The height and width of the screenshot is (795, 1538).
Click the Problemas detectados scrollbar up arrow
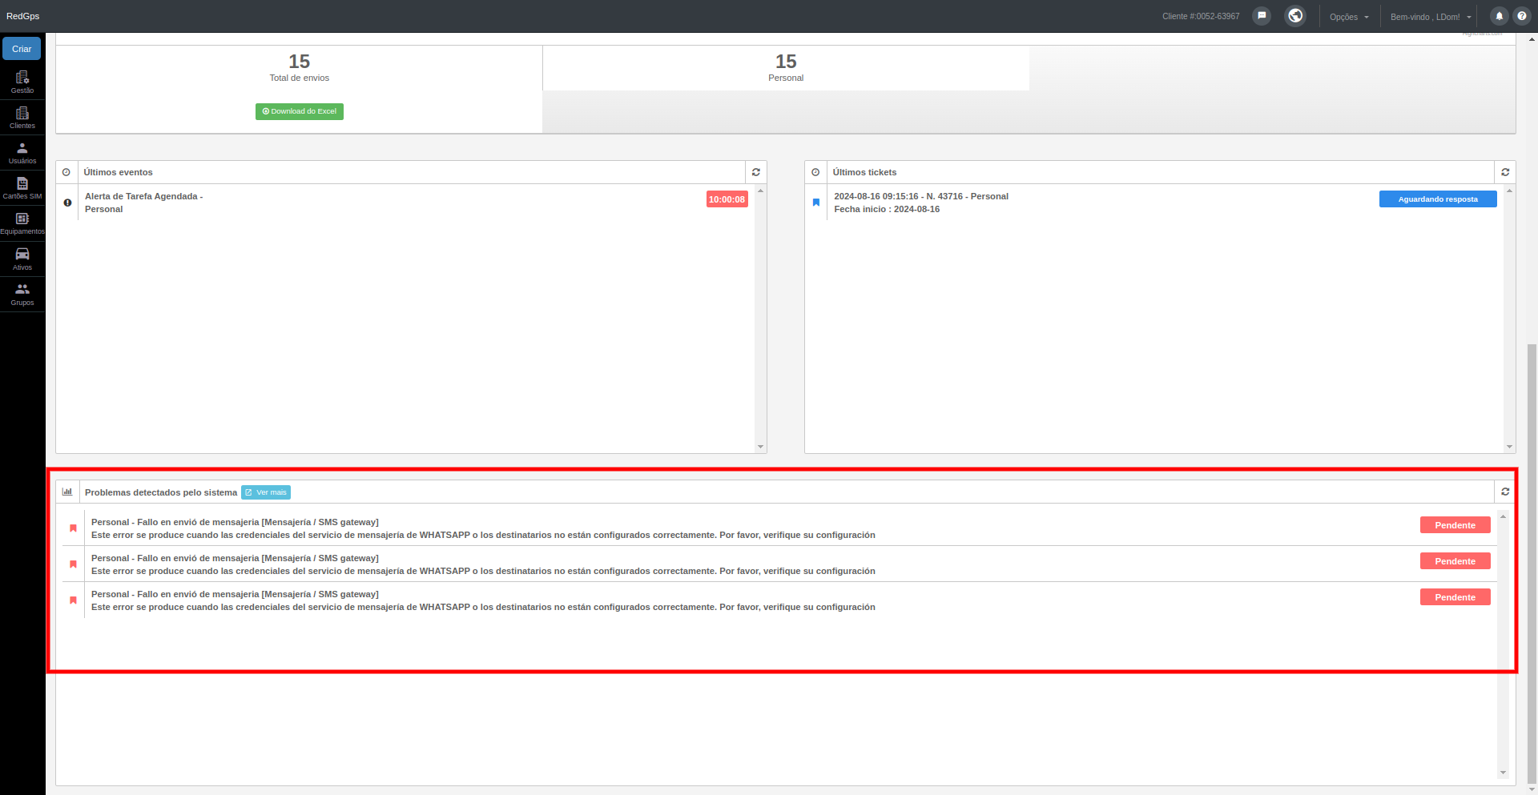[1503, 516]
